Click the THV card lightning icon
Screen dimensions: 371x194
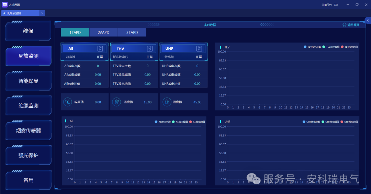[x=150, y=48]
